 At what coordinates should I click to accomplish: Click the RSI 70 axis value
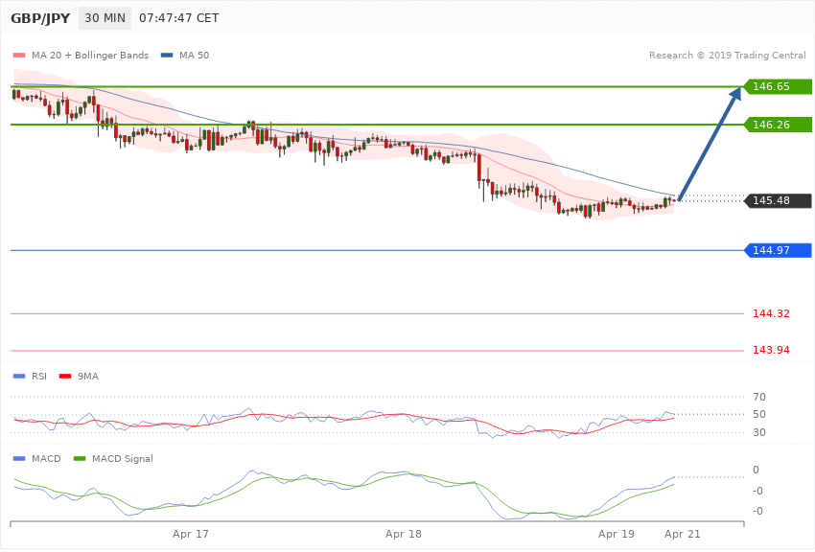coord(759,398)
